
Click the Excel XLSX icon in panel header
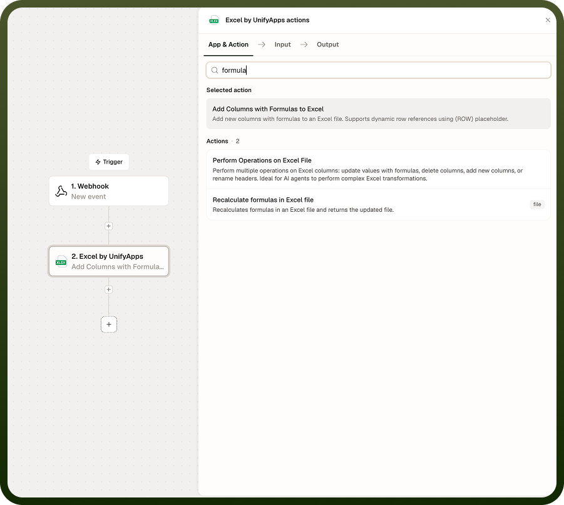click(x=214, y=20)
